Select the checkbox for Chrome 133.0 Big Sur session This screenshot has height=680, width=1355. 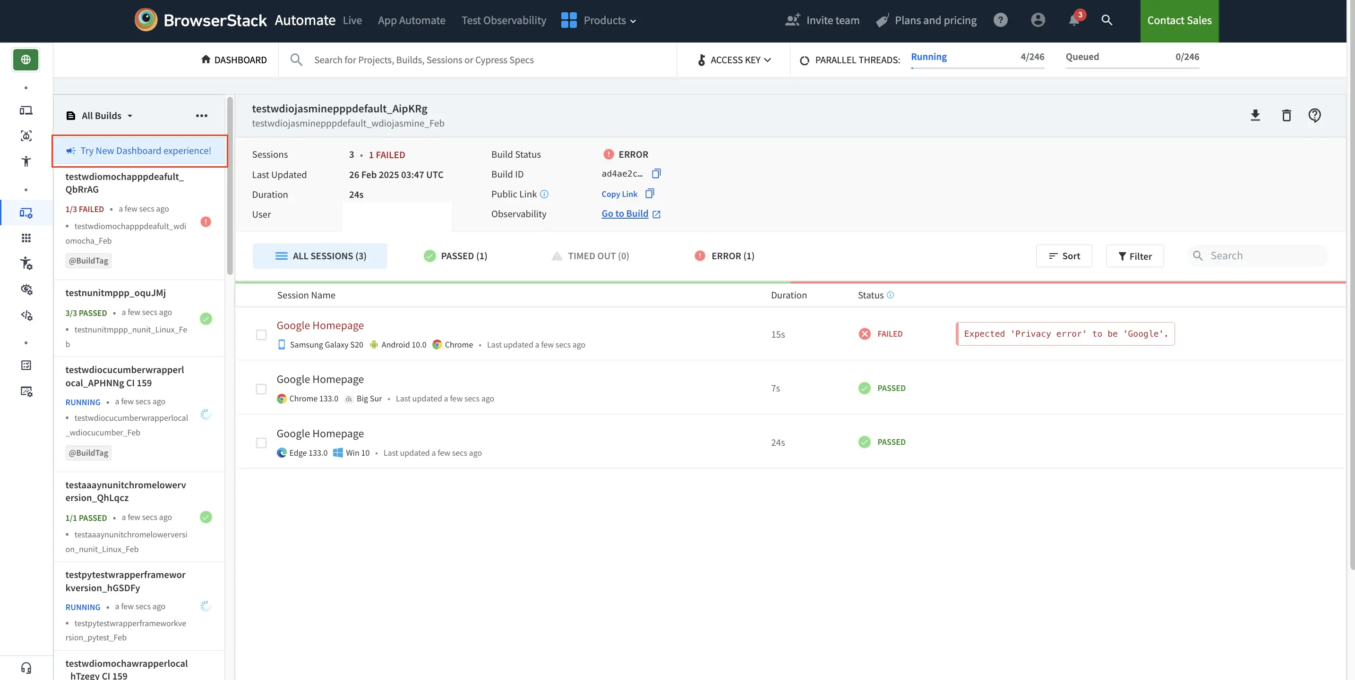261,389
